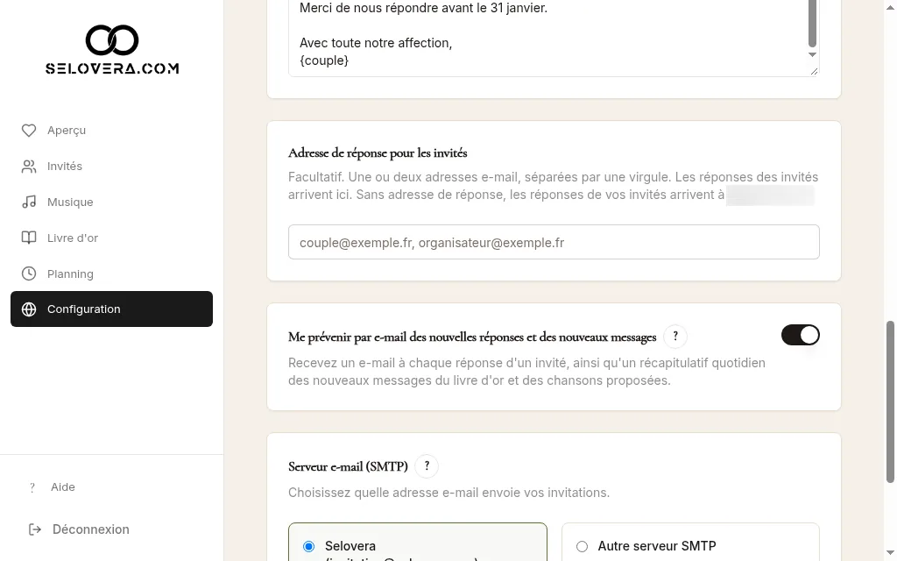Switch to the Planning section
Screen dimensions: 897x561
111,273
